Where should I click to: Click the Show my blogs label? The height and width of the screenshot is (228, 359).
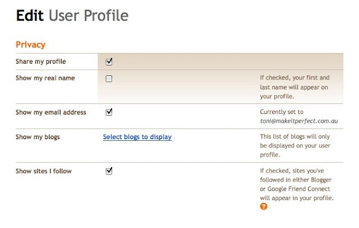38,137
